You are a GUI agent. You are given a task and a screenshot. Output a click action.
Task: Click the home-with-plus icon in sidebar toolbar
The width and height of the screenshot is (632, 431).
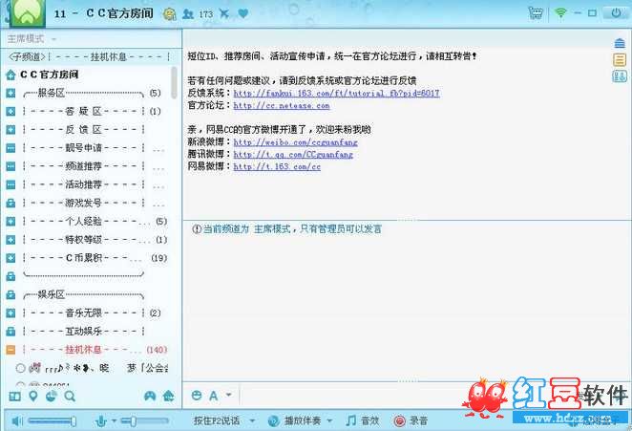coord(168,396)
